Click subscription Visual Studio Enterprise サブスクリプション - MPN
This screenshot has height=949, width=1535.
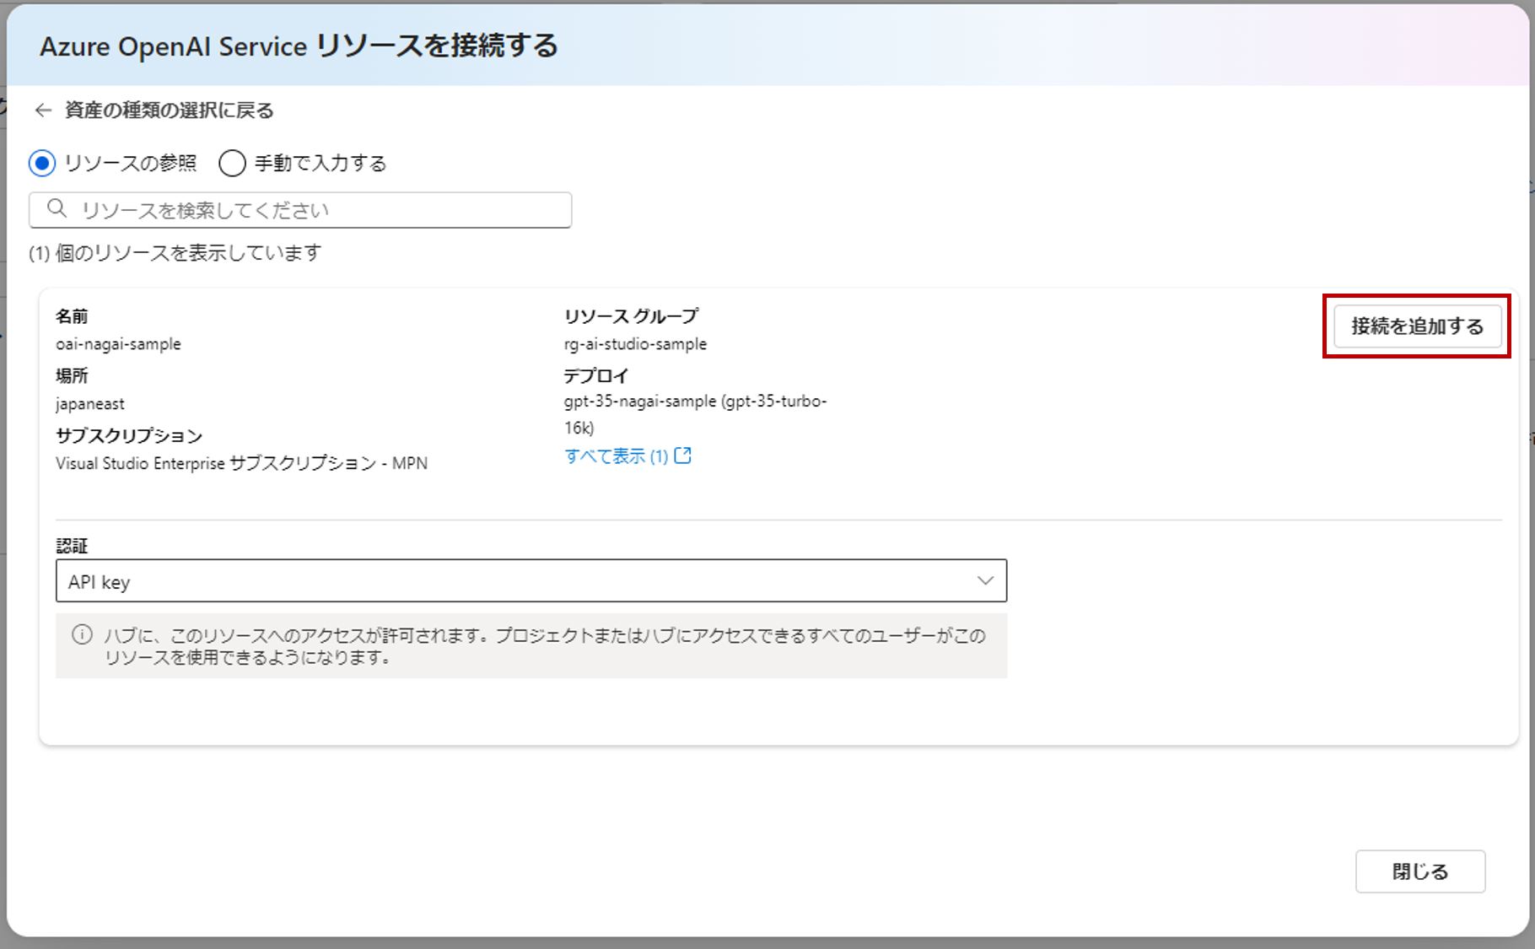click(241, 463)
